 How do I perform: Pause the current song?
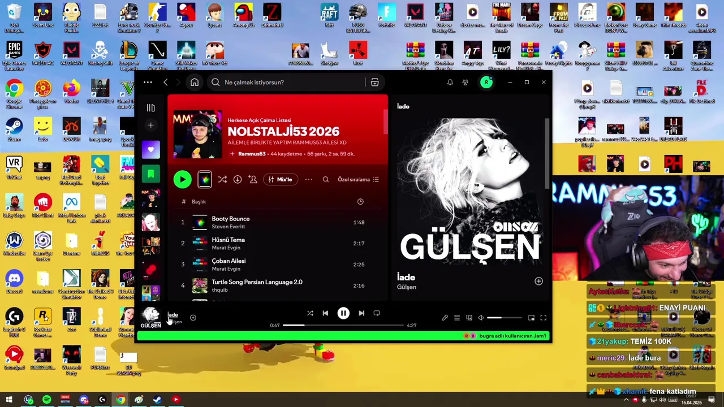[x=343, y=313]
